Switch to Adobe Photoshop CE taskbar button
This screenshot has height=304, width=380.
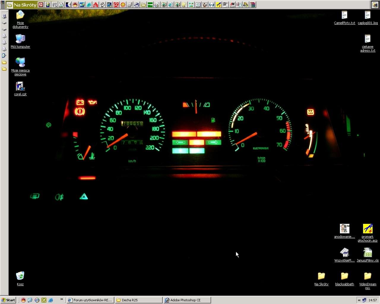187,300
